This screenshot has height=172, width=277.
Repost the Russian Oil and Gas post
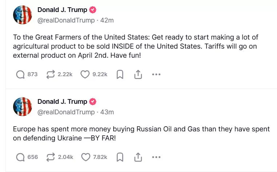coord(51,157)
